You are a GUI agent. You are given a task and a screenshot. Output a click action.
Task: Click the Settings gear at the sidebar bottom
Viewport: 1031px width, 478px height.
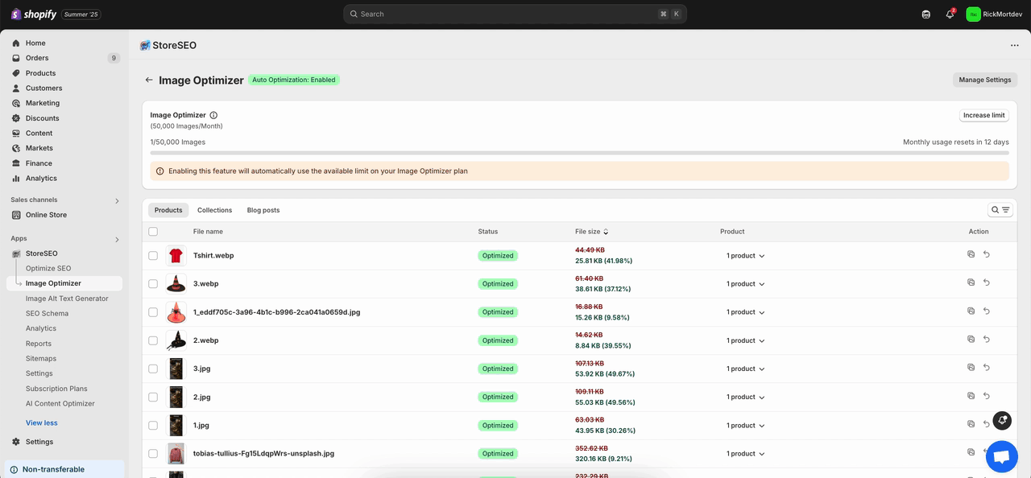[x=16, y=442]
